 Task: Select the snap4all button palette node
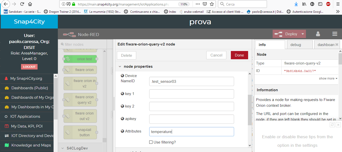[x=80, y=132]
